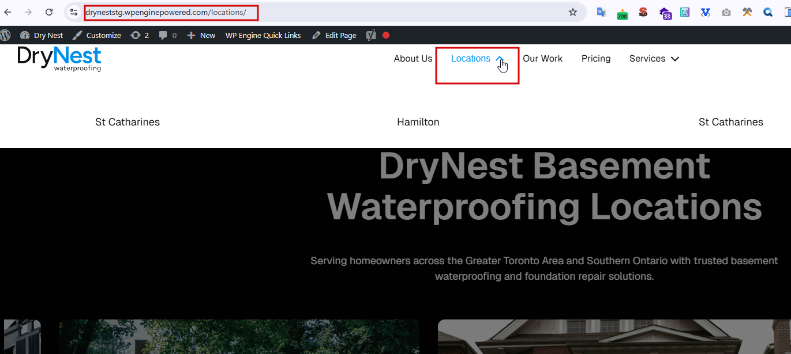The width and height of the screenshot is (791, 354).
Task: Open WP Engine Quick Links
Action: click(263, 35)
